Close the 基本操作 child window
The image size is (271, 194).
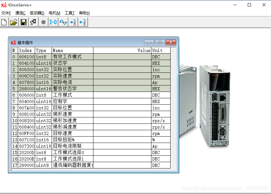[171, 42]
